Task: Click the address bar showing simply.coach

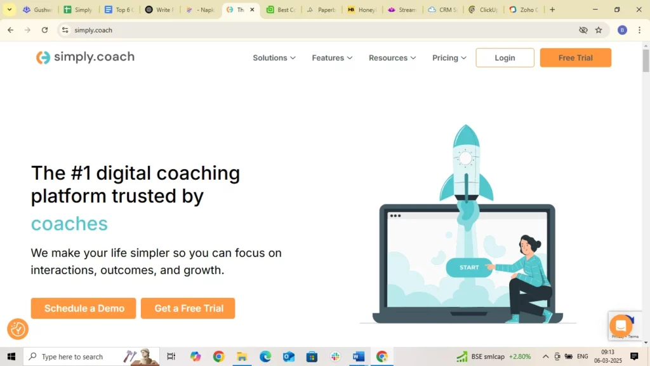Action: coord(127,30)
